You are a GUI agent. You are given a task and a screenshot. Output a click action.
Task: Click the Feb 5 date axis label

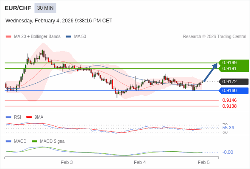tap(204, 162)
